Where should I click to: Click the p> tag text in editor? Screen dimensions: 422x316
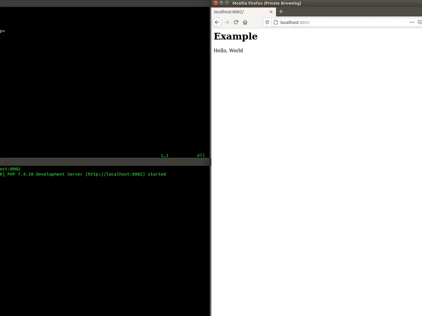coord(2,31)
